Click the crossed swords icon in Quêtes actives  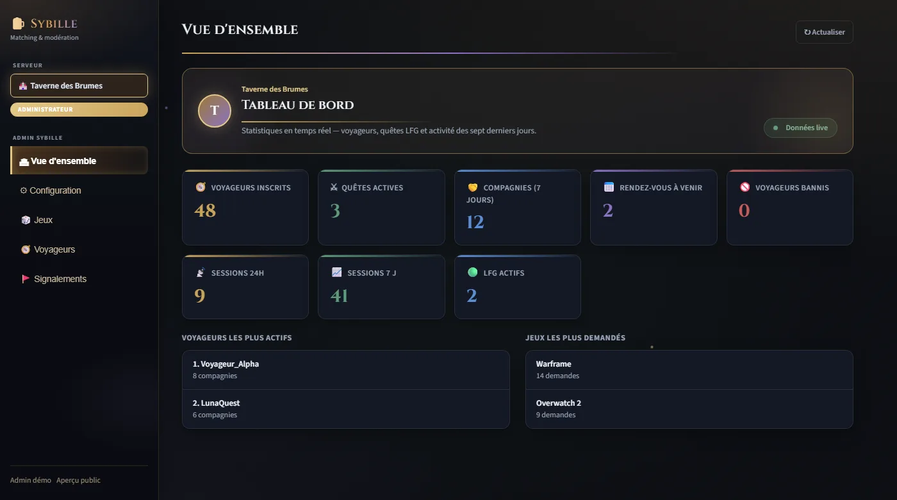tap(334, 188)
